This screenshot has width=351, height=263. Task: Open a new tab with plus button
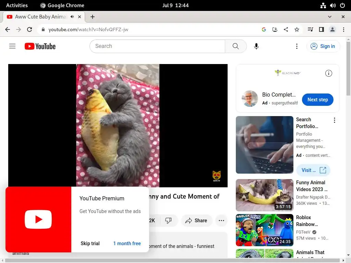(93, 17)
